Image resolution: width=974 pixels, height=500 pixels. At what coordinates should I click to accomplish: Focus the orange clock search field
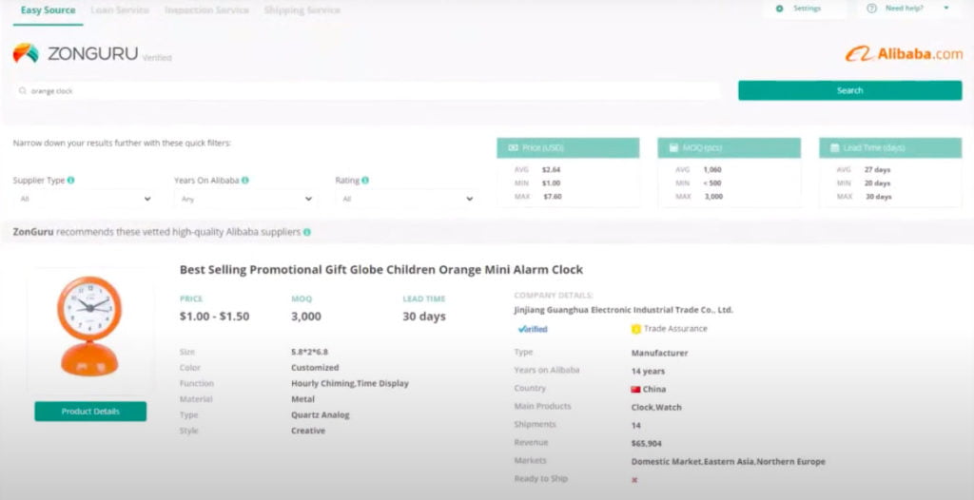click(x=366, y=90)
